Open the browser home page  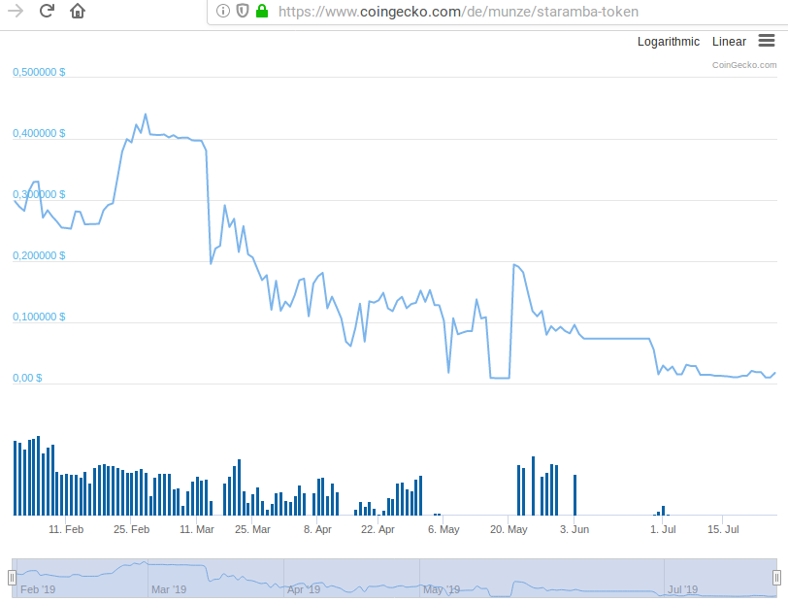coord(76,12)
